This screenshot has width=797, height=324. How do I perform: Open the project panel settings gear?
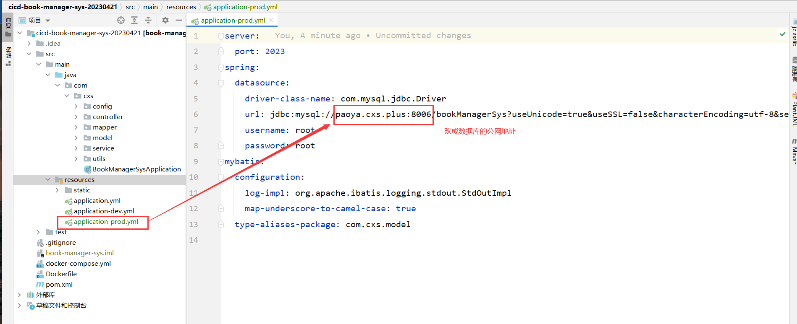point(165,20)
